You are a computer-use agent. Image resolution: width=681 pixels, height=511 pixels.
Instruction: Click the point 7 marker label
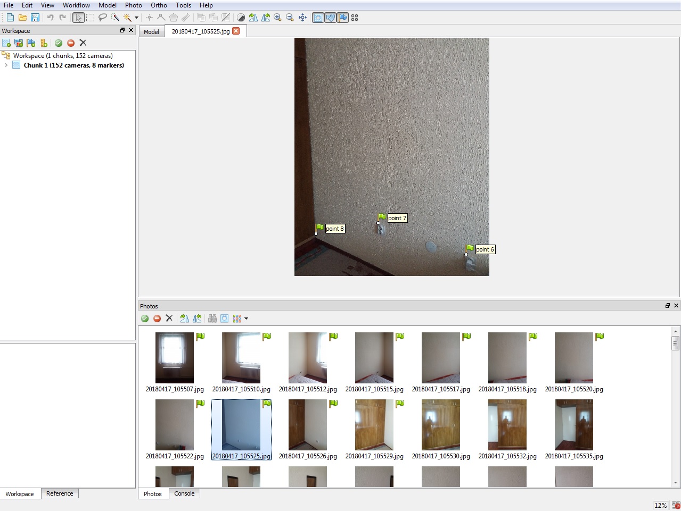(397, 218)
